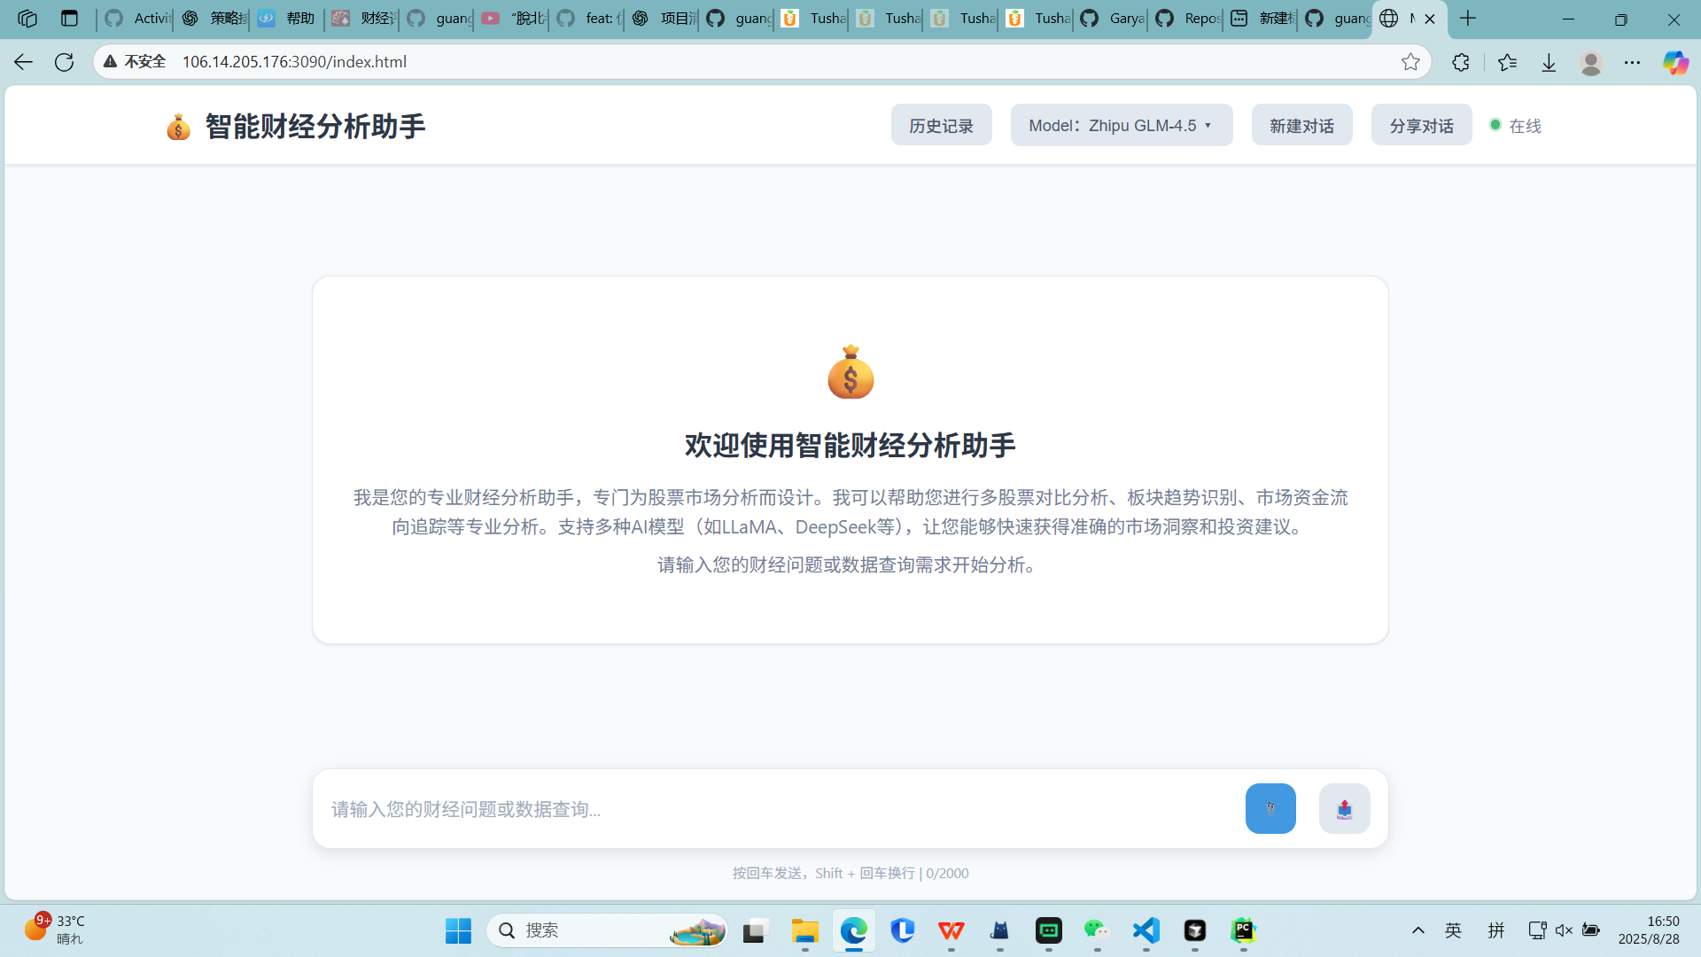Viewport: 1701px width, 957px height.
Task: Open File Explorer from taskbar
Action: coord(804,930)
